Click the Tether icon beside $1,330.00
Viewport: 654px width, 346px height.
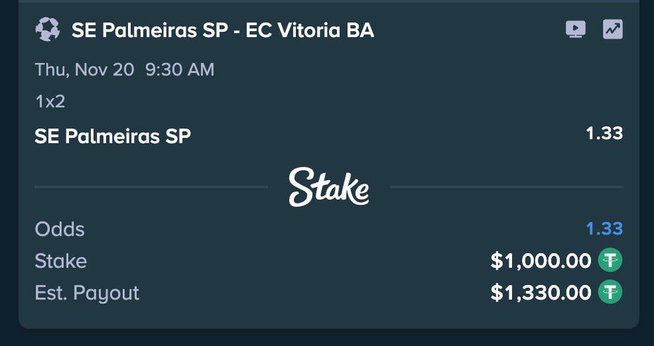pos(610,292)
